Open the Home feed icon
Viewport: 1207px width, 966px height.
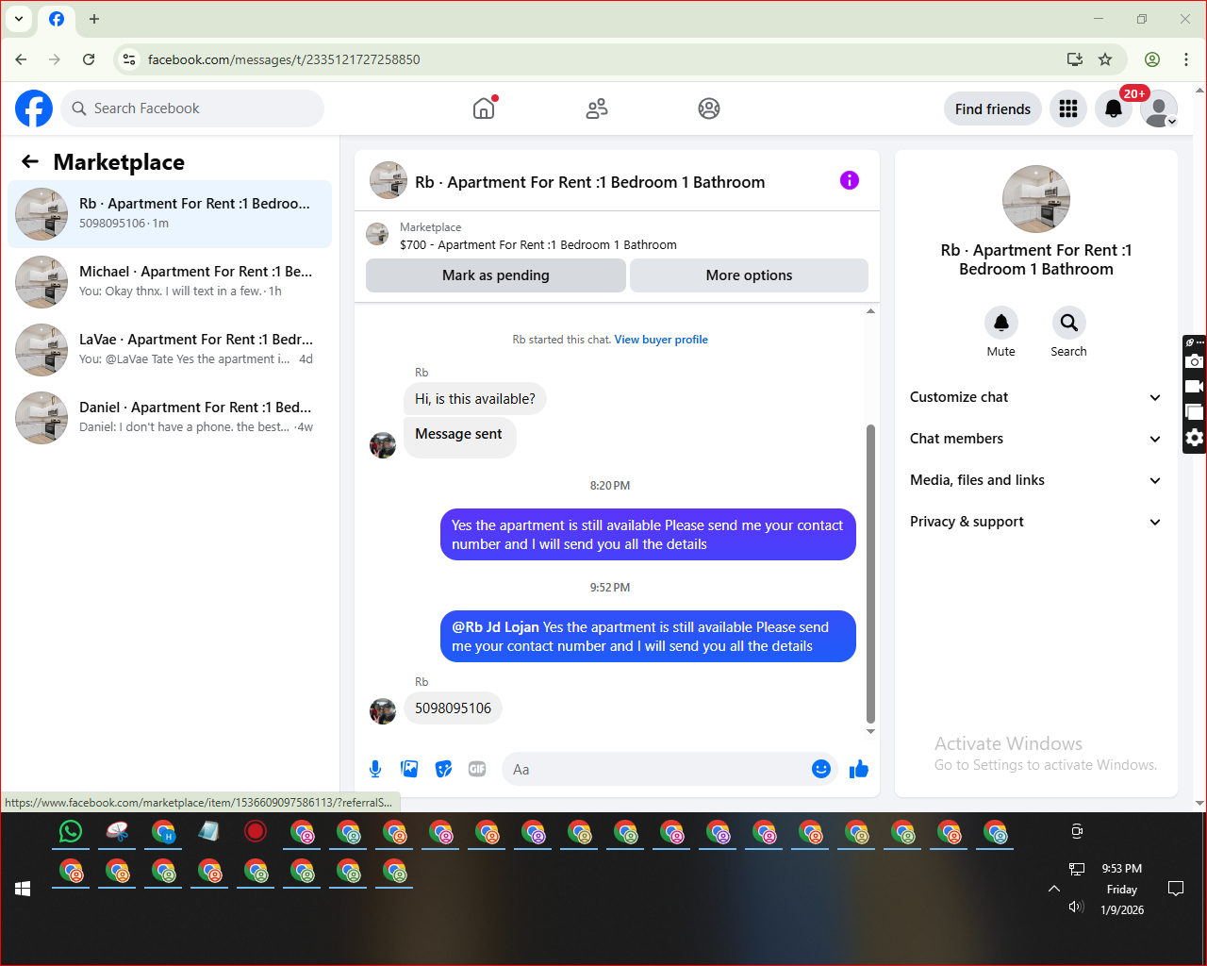484,108
